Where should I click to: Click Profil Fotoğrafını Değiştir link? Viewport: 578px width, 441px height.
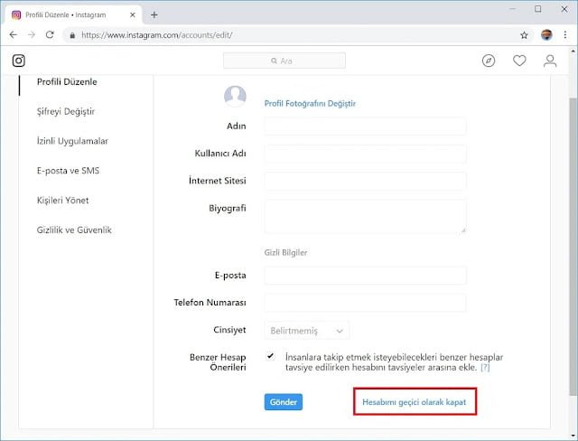coord(310,103)
